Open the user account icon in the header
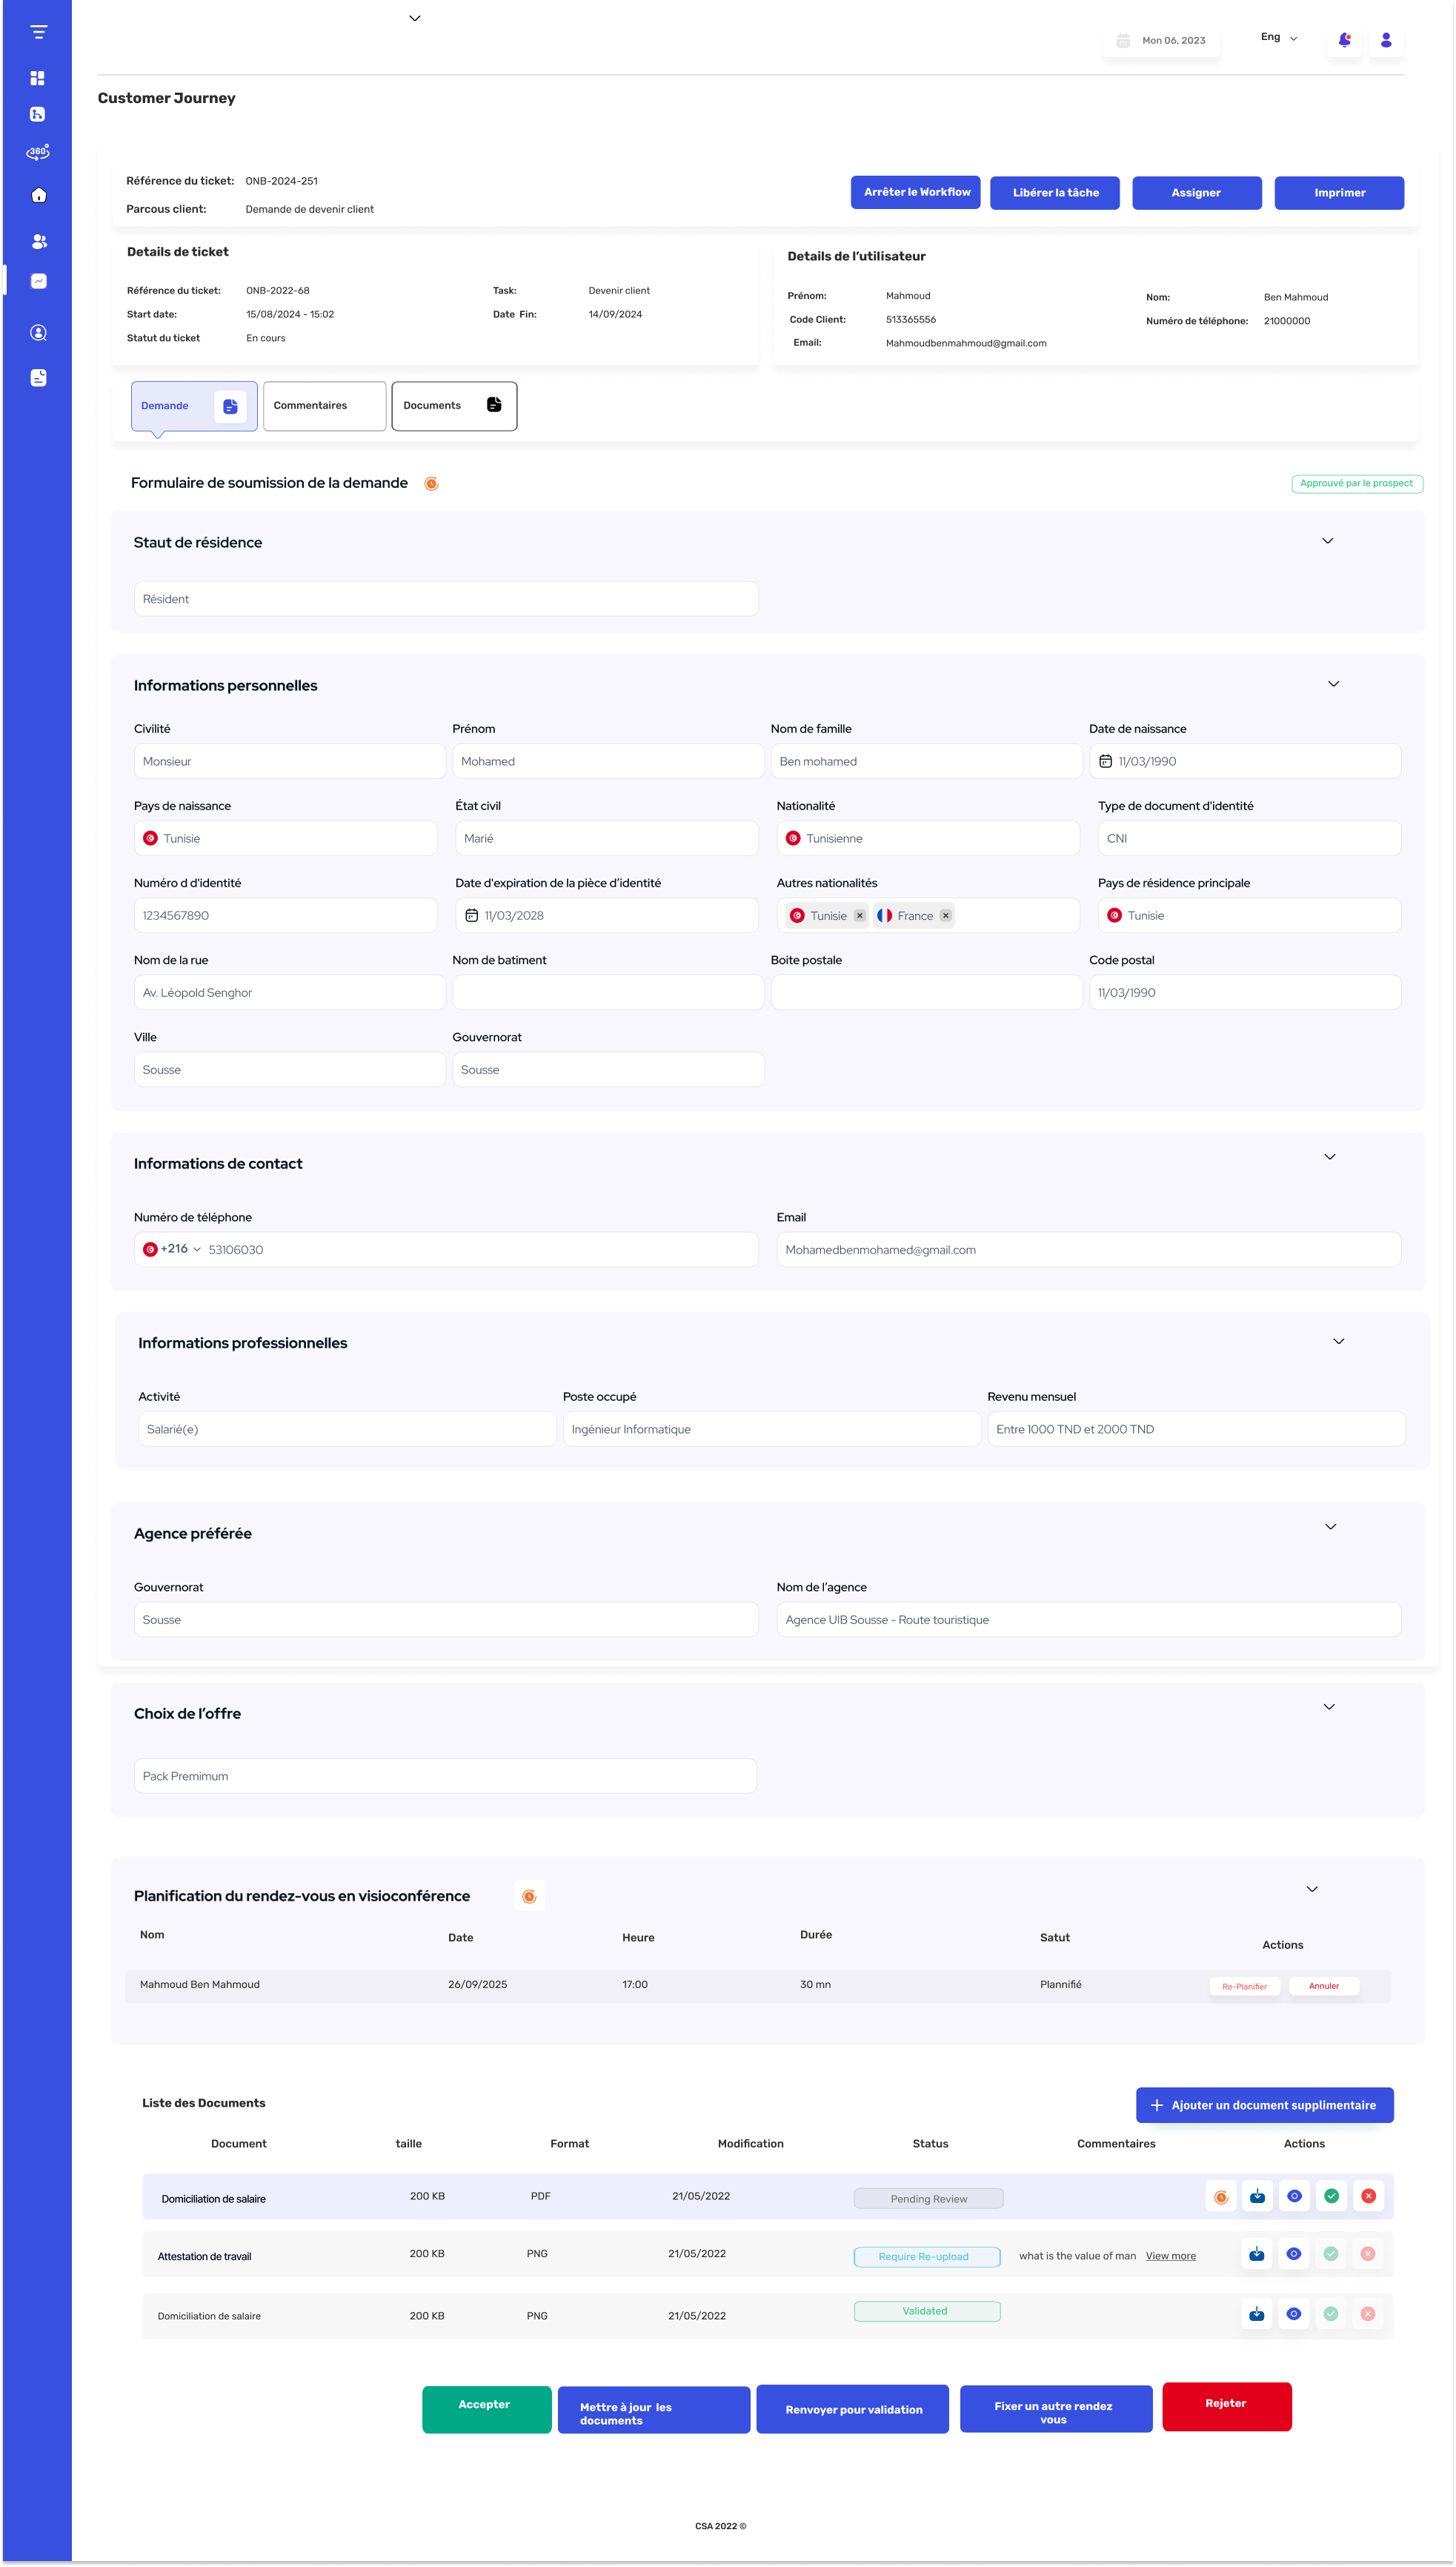The width and height of the screenshot is (1456, 2567). (1385, 40)
